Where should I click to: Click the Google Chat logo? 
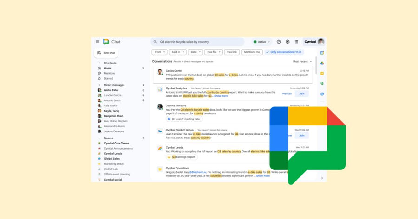[x=106, y=42]
